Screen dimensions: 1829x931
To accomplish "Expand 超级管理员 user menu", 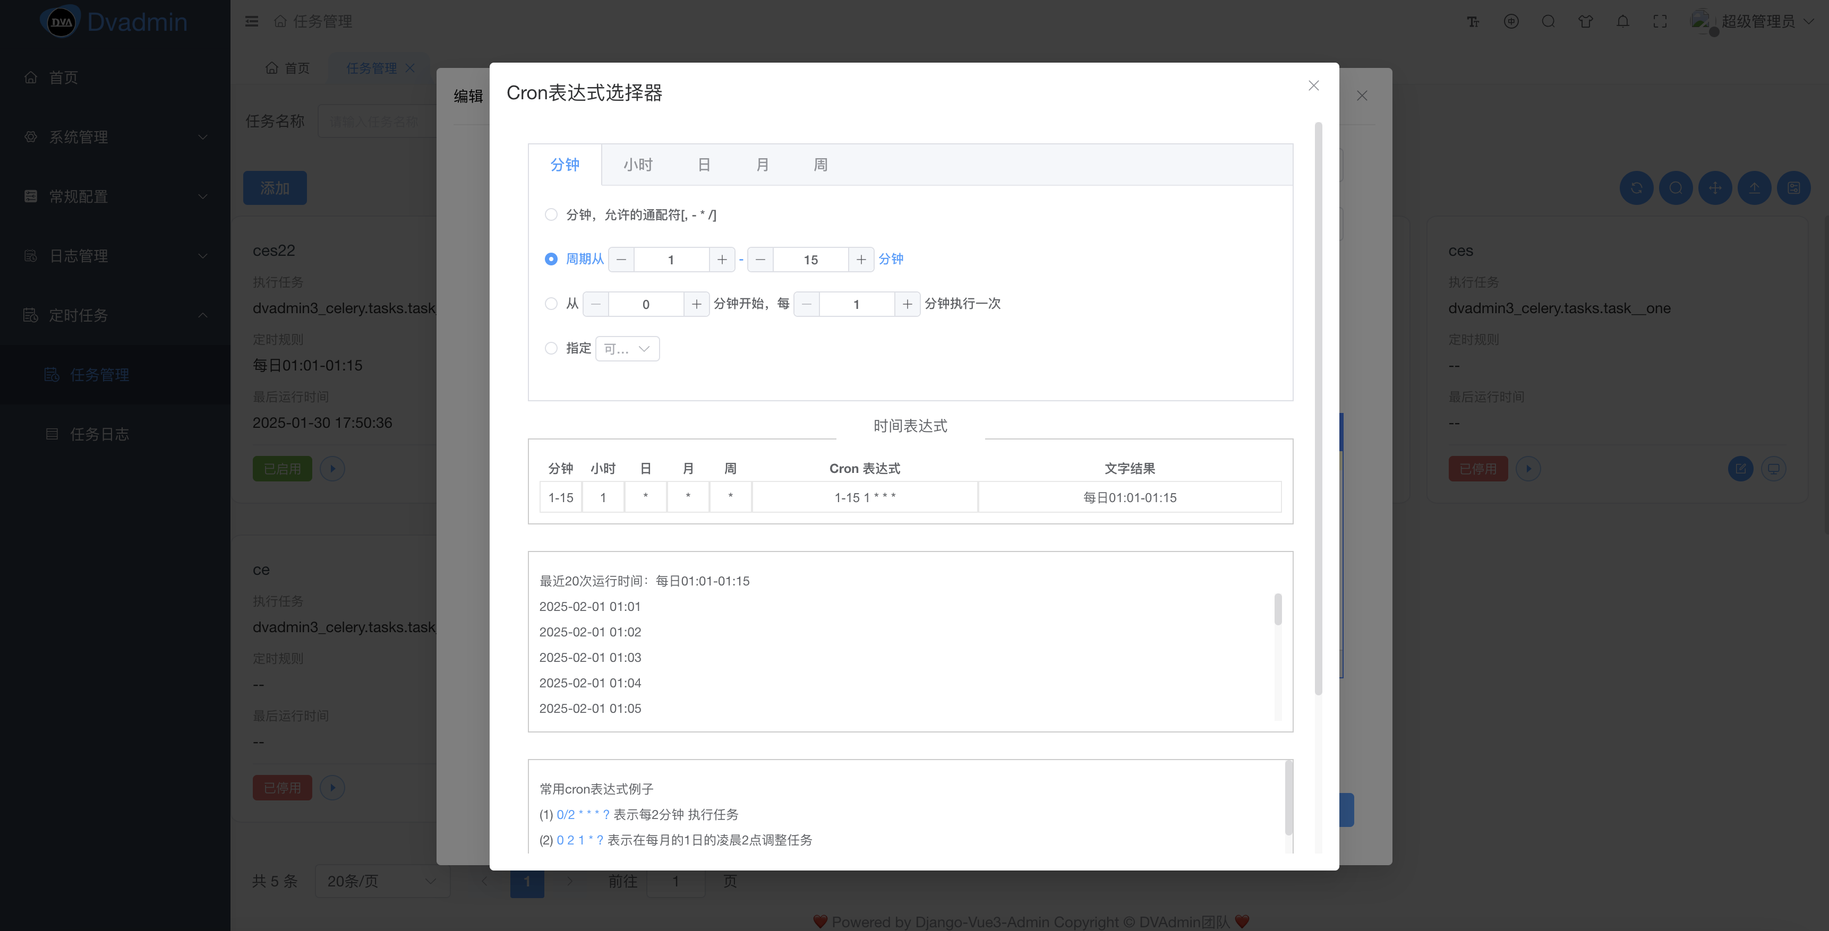I will point(1757,21).
